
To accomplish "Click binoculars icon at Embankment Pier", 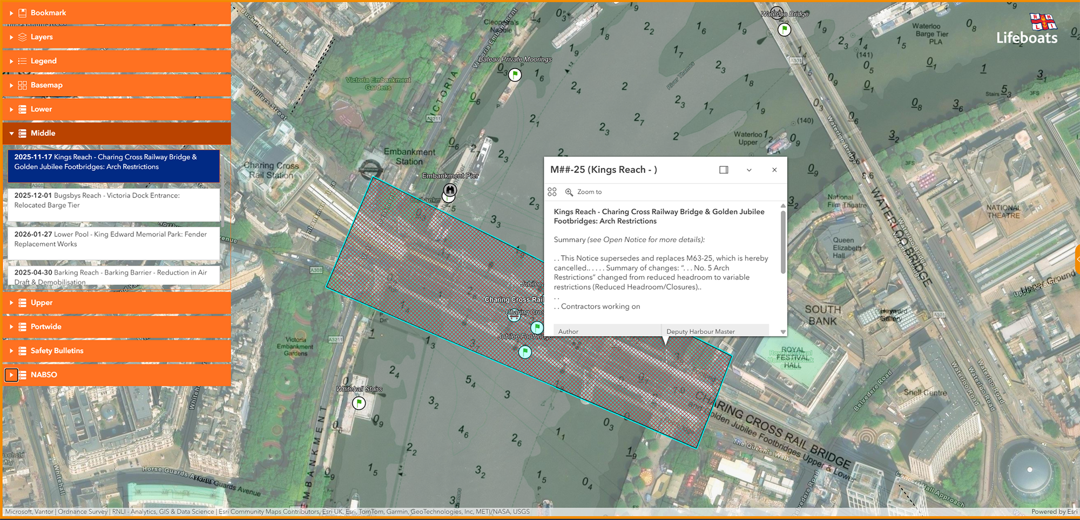I will [x=450, y=190].
